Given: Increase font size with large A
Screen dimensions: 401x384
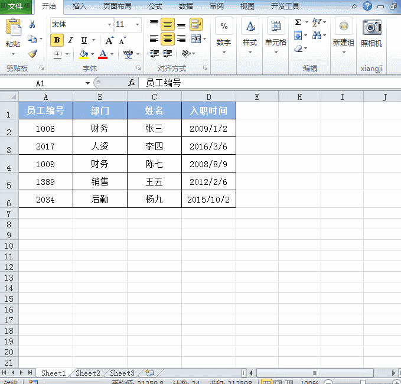Looking at the screenshot, I should [109, 40].
